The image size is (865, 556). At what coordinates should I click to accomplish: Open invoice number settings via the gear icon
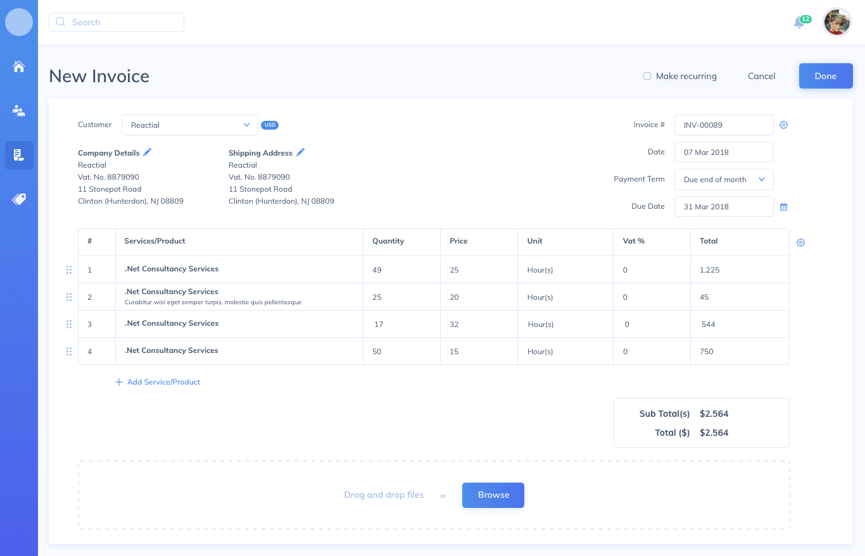pyautogui.click(x=783, y=125)
